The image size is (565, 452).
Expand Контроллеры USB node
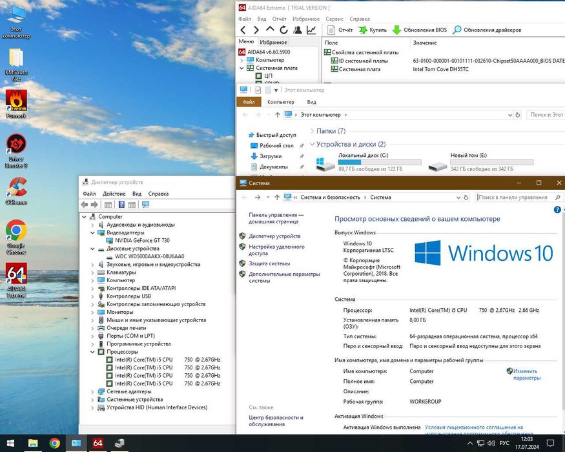pyautogui.click(x=92, y=296)
